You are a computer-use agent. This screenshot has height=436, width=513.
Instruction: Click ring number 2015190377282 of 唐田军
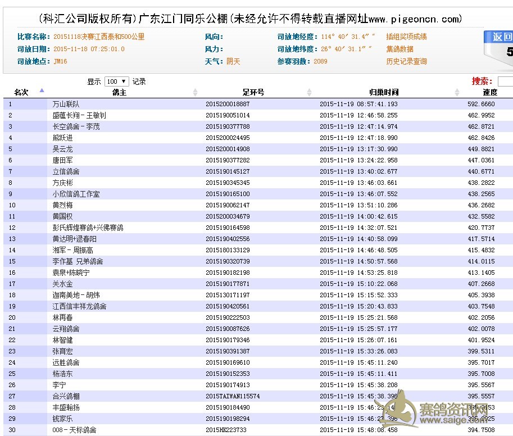click(x=228, y=160)
